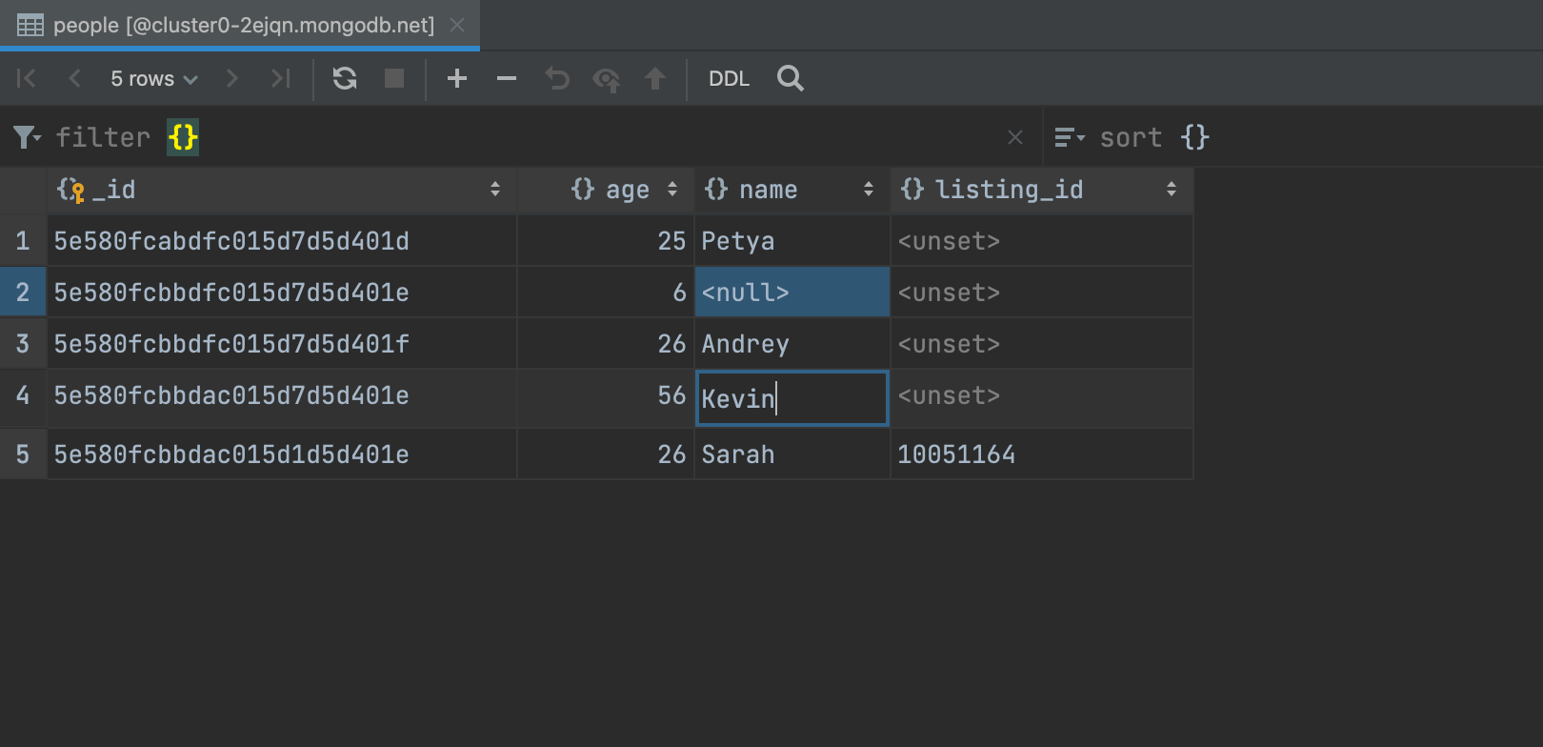1543x747 pixels.
Task: Go to the next page of rows
Action: pos(231,78)
